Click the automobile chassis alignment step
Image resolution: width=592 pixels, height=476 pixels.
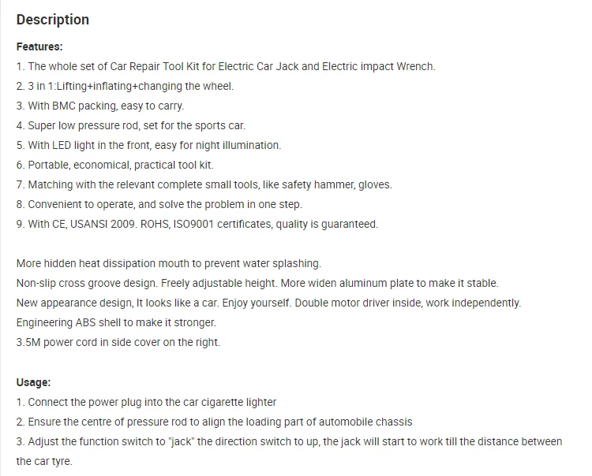pyautogui.click(x=215, y=422)
